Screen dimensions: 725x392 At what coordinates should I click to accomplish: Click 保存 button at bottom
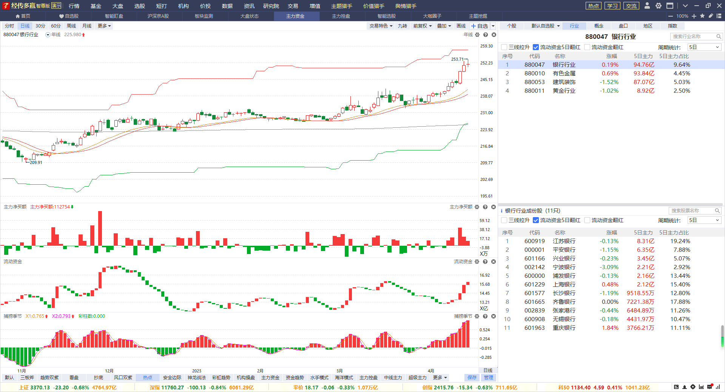pos(472,378)
